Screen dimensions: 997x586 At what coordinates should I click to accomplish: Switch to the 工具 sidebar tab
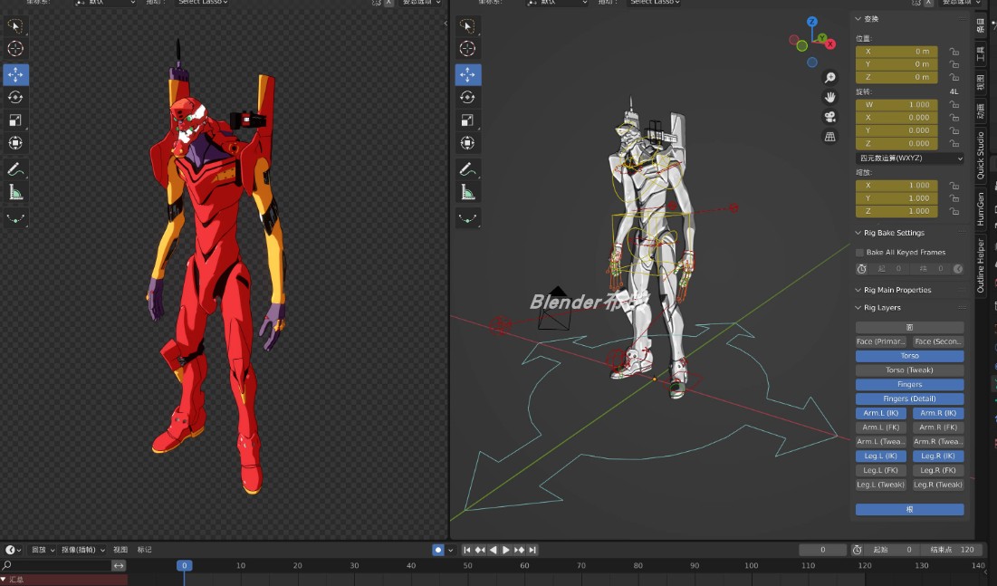[981, 53]
